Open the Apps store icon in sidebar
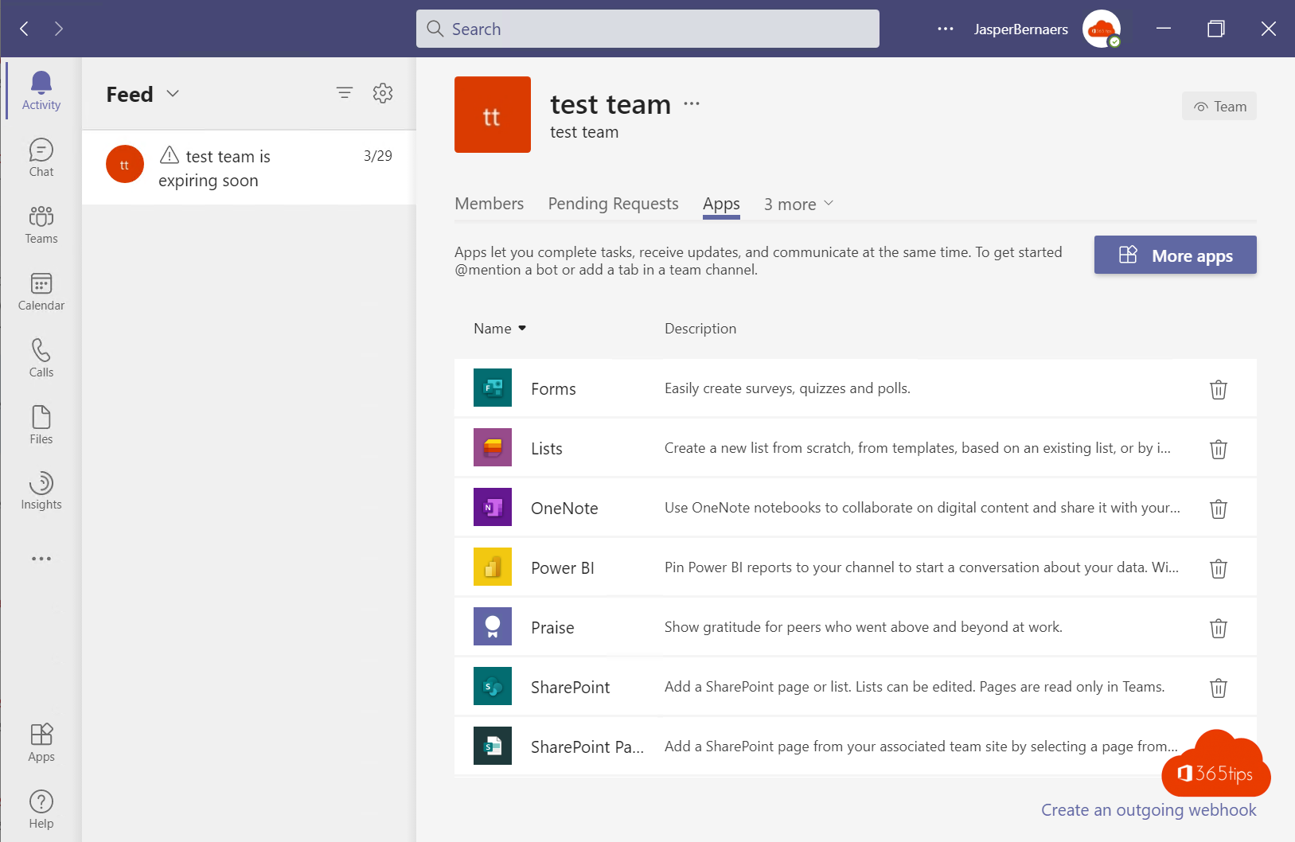1295x842 pixels. (x=41, y=743)
